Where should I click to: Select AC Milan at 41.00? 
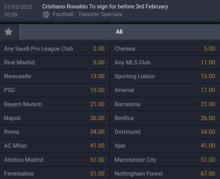pyautogui.click(x=55, y=146)
